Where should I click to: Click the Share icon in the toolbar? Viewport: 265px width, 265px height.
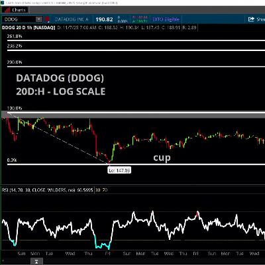pos(251,19)
